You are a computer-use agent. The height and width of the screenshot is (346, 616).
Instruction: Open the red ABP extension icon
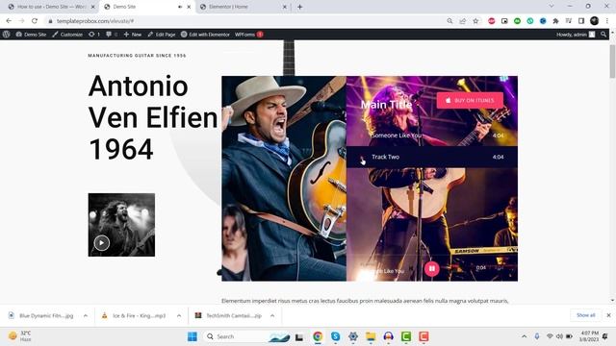(x=492, y=21)
